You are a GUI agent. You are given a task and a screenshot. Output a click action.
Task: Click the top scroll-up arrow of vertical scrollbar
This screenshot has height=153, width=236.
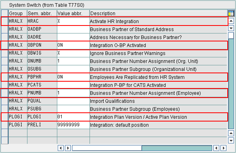[x=231, y=21]
